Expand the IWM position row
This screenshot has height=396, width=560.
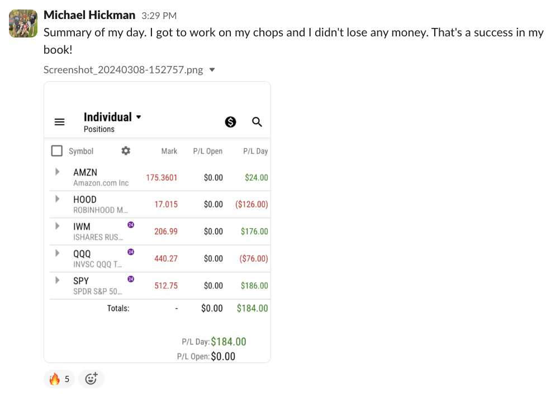tap(57, 225)
